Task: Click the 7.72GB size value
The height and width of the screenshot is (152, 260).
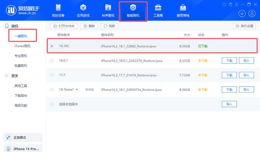Action: pyautogui.click(x=184, y=75)
